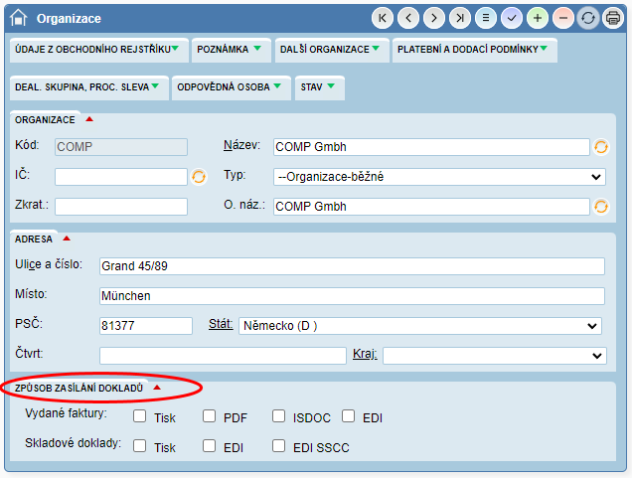Expand the Stát country dropdown
The width and height of the screenshot is (632, 478).
(x=419, y=326)
